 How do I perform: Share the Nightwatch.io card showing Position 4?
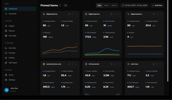click(x=153, y=14)
